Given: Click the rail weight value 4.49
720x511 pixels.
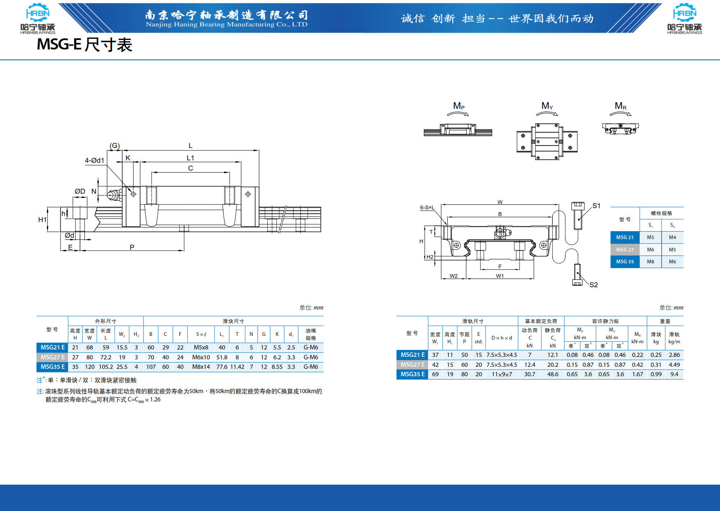Looking at the screenshot, I should coord(674,365).
